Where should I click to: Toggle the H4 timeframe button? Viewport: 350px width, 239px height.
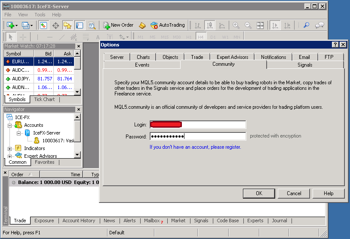tap(201, 37)
